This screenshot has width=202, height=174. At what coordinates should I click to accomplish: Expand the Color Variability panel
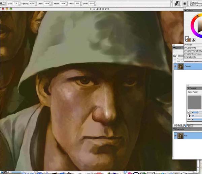coord(185,51)
